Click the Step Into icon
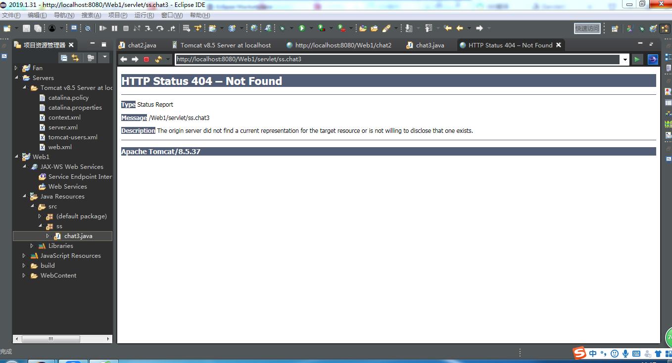Screen dimensions: 672x363 pyautogui.click(x=148, y=28)
